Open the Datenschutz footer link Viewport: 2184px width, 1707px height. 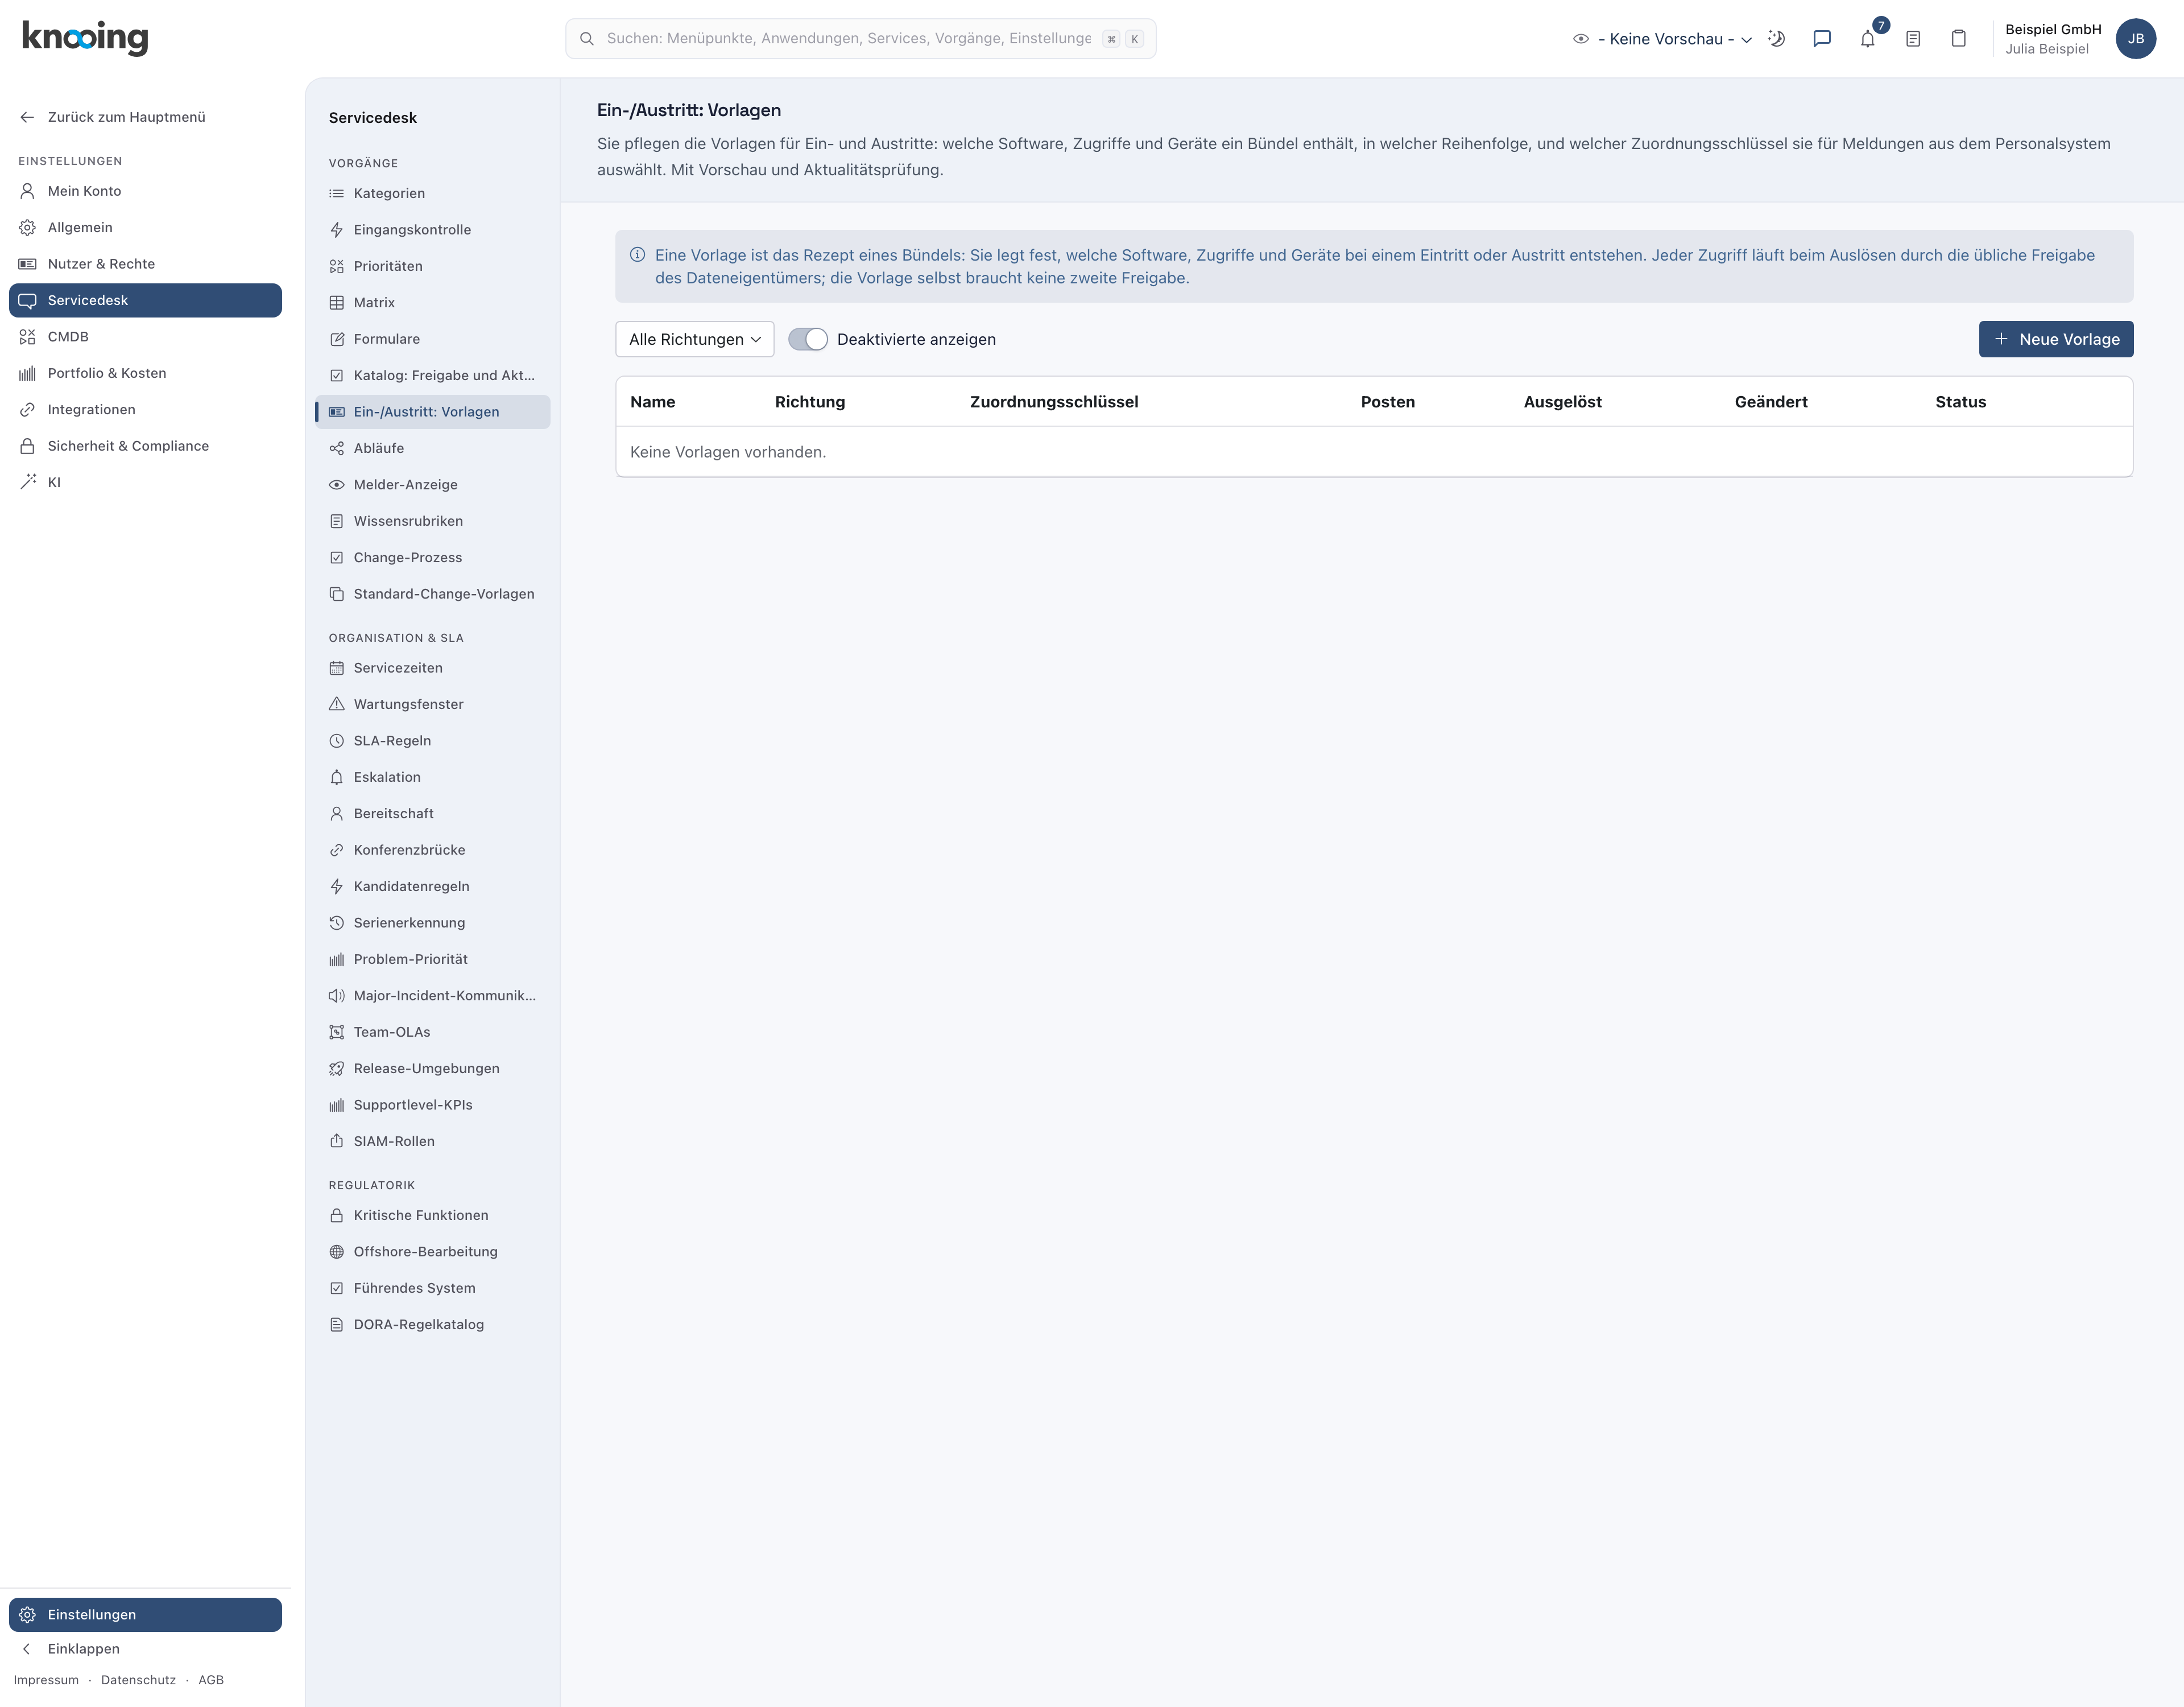coord(138,1680)
